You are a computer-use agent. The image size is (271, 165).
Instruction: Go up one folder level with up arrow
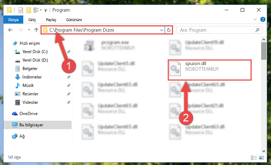(36, 30)
